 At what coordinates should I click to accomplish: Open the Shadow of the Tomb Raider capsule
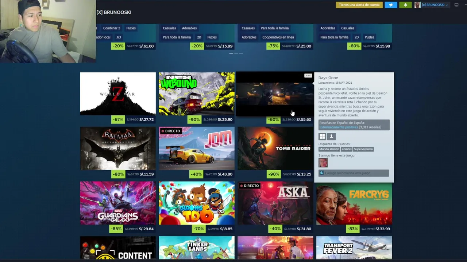(x=275, y=148)
